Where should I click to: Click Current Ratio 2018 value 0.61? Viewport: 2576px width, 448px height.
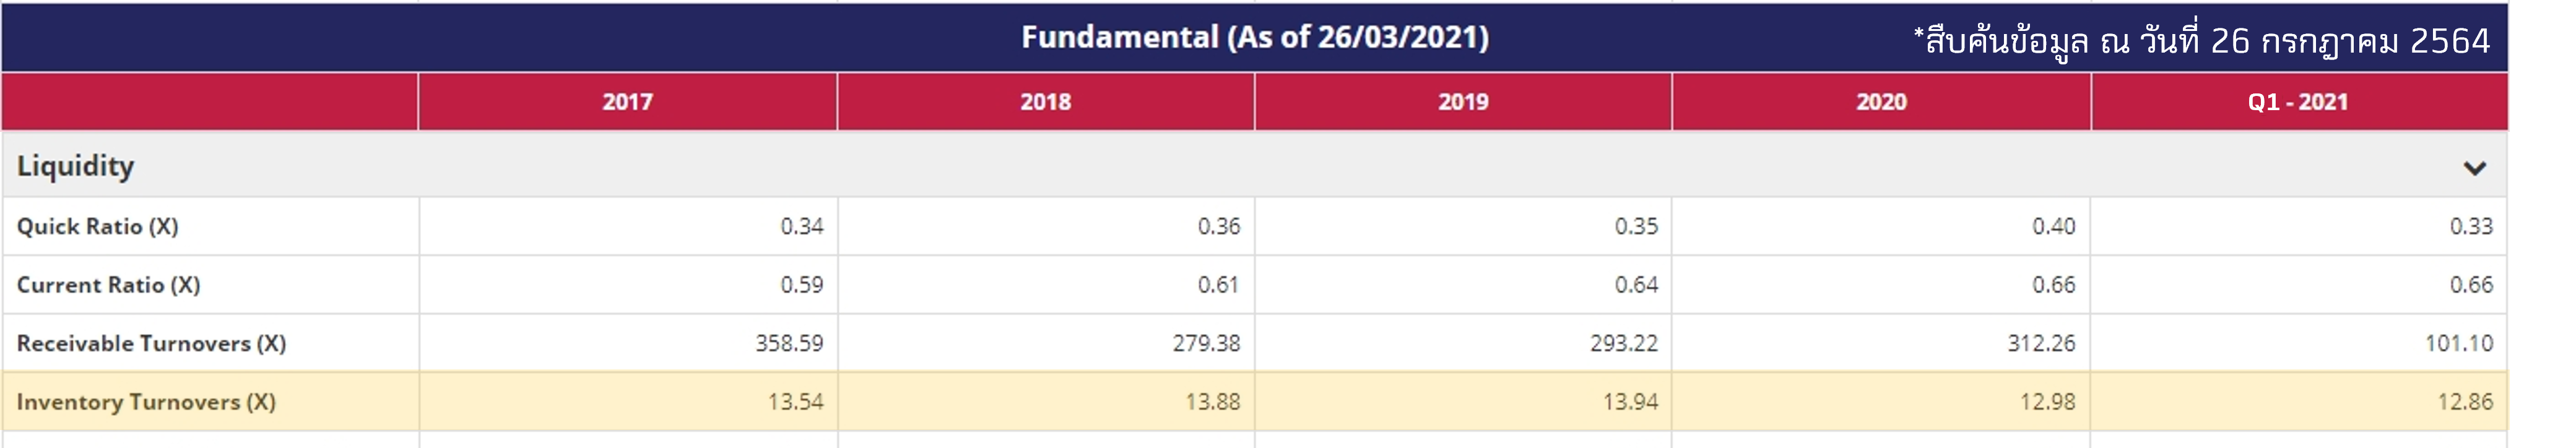point(1218,285)
